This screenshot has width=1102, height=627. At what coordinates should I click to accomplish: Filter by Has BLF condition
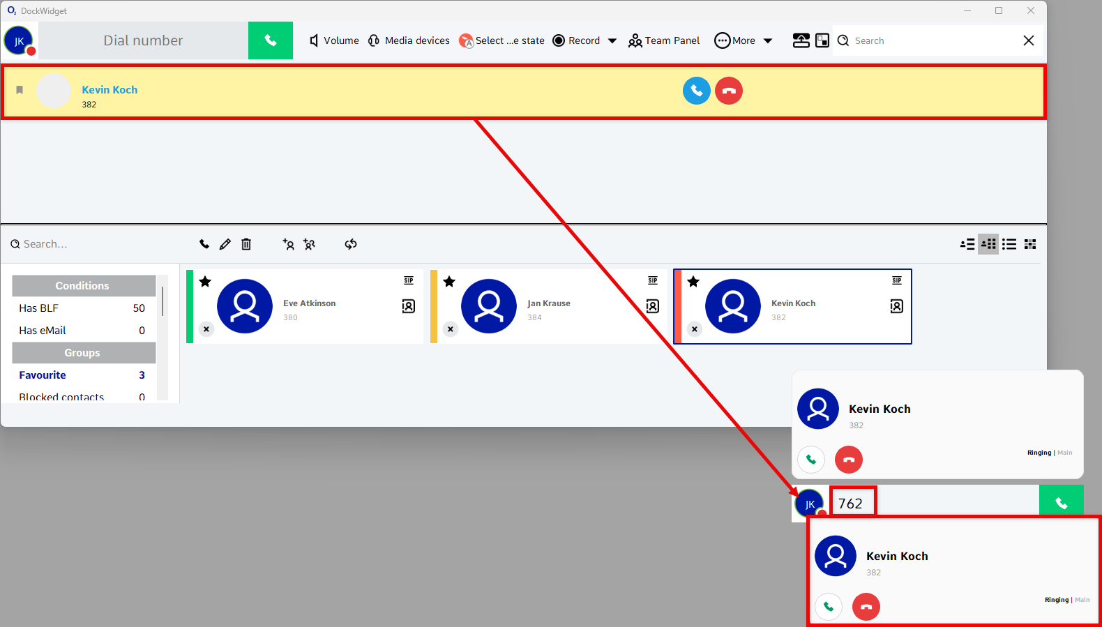pos(39,308)
